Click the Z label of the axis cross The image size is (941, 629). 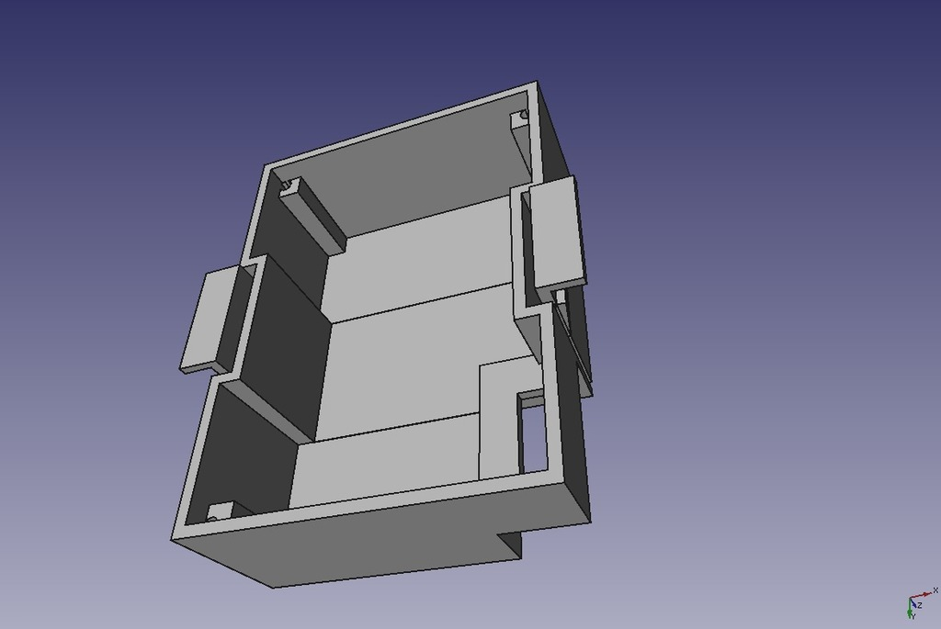(920, 605)
